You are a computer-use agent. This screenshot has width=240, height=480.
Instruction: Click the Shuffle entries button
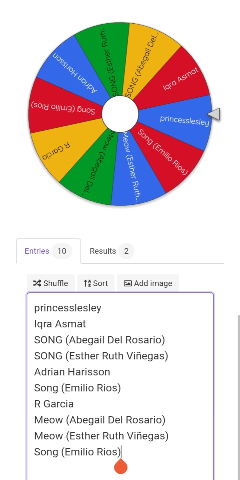50,283
